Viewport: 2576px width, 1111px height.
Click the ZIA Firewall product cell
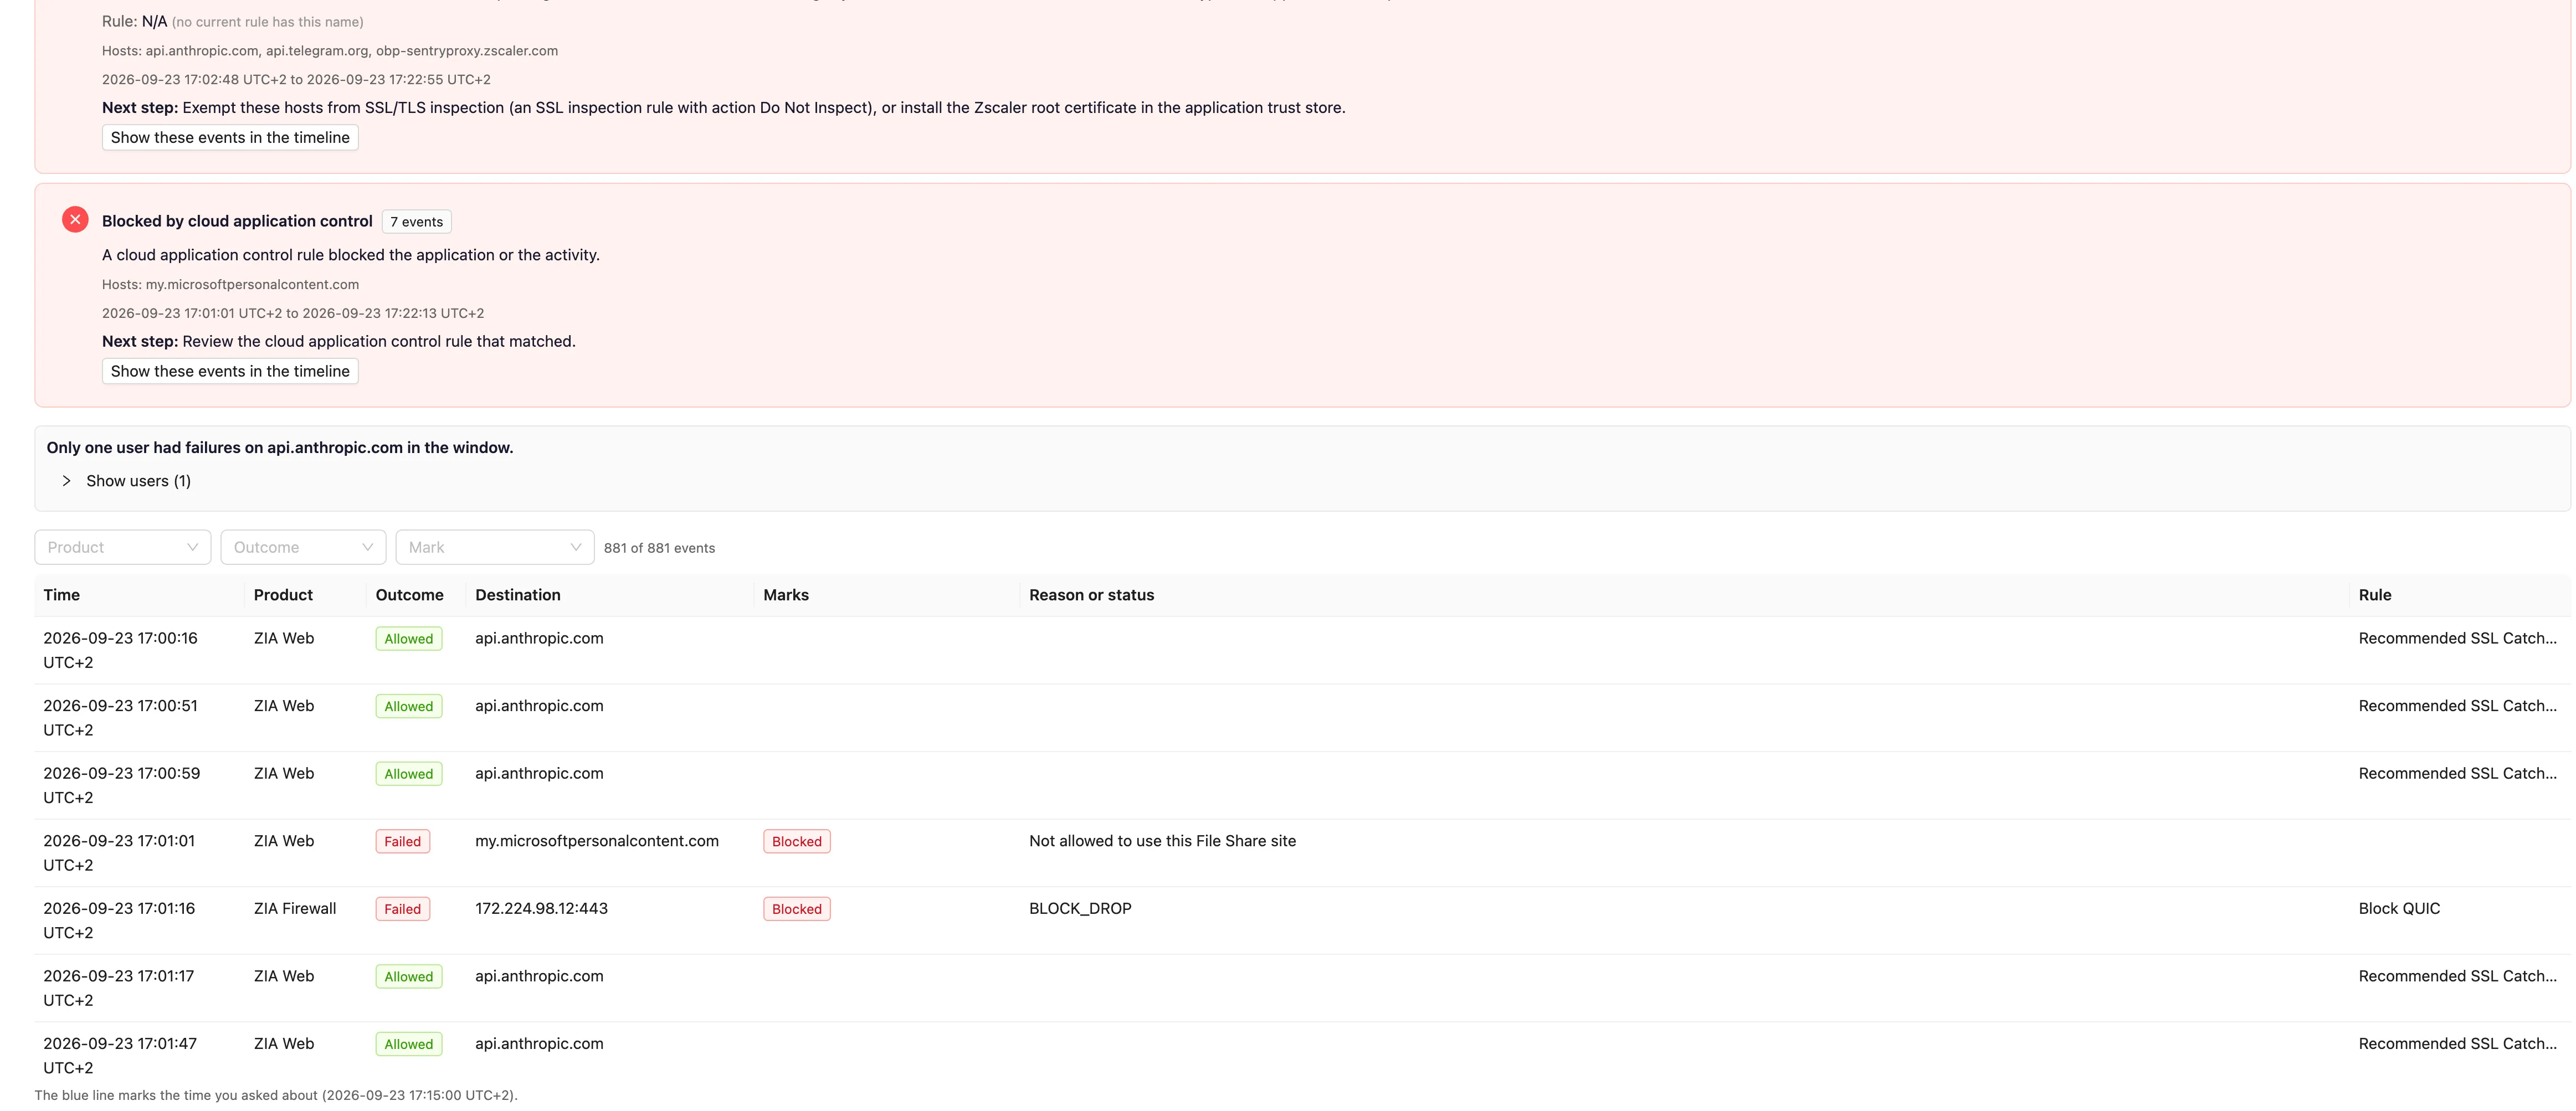point(294,908)
